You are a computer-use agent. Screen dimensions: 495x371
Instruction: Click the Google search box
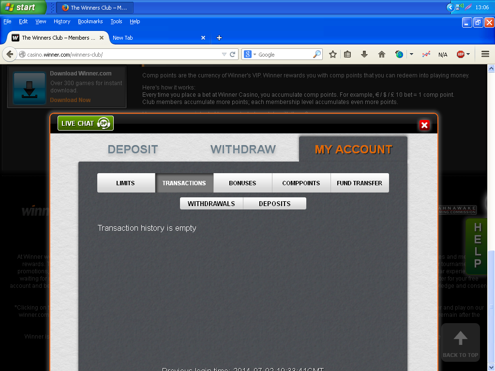[x=284, y=55]
